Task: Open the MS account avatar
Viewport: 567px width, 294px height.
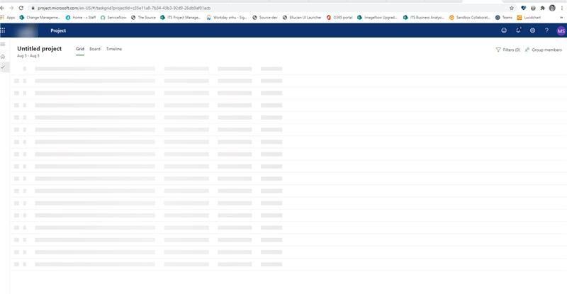Action: coord(561,30)
